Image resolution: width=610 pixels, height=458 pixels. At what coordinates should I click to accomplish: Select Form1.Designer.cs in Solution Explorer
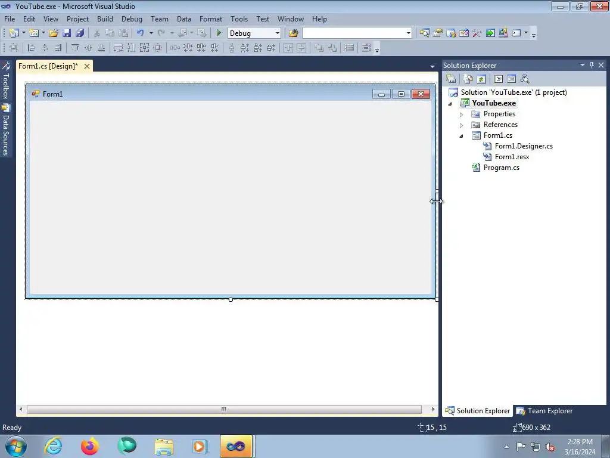click(x=523, y=146)
